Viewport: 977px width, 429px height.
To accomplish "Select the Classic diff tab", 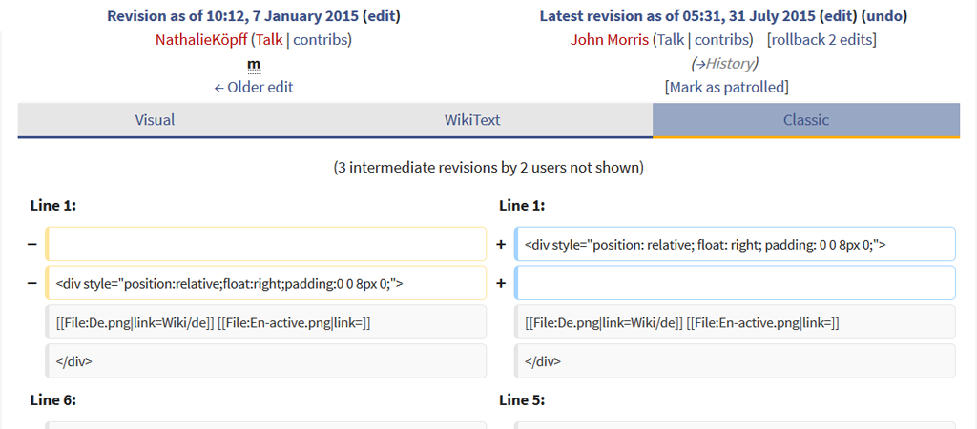I will [805, 120].
